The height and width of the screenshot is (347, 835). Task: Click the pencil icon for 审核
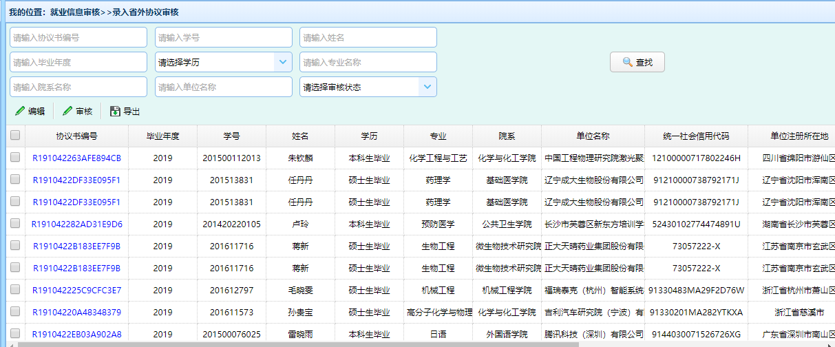(67, 112)
